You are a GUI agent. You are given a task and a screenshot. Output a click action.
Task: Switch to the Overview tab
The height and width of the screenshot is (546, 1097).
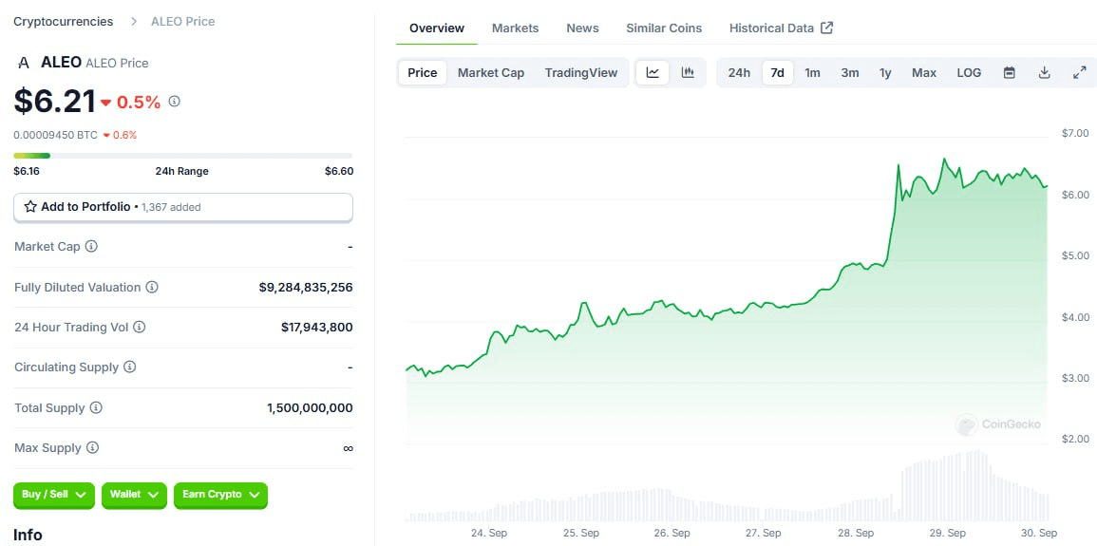pos(437,28)
